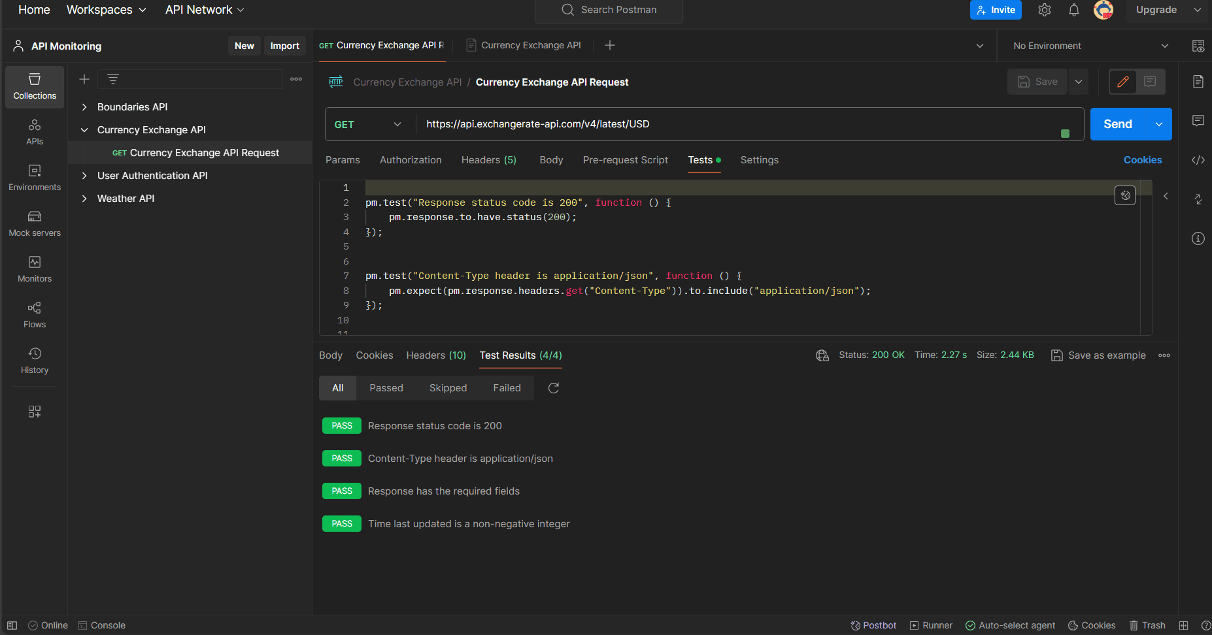
Task: Click the Invite button
Action: click(x=996, y=10)
